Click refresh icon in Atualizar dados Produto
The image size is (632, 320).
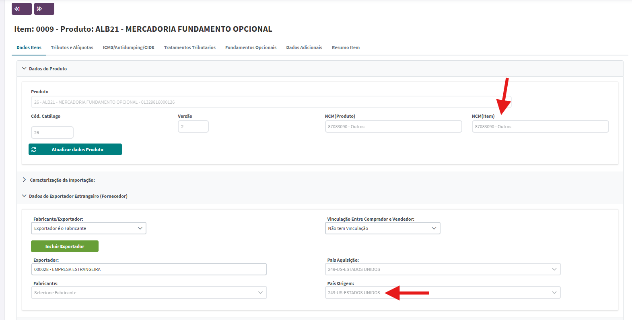point(34,150)
